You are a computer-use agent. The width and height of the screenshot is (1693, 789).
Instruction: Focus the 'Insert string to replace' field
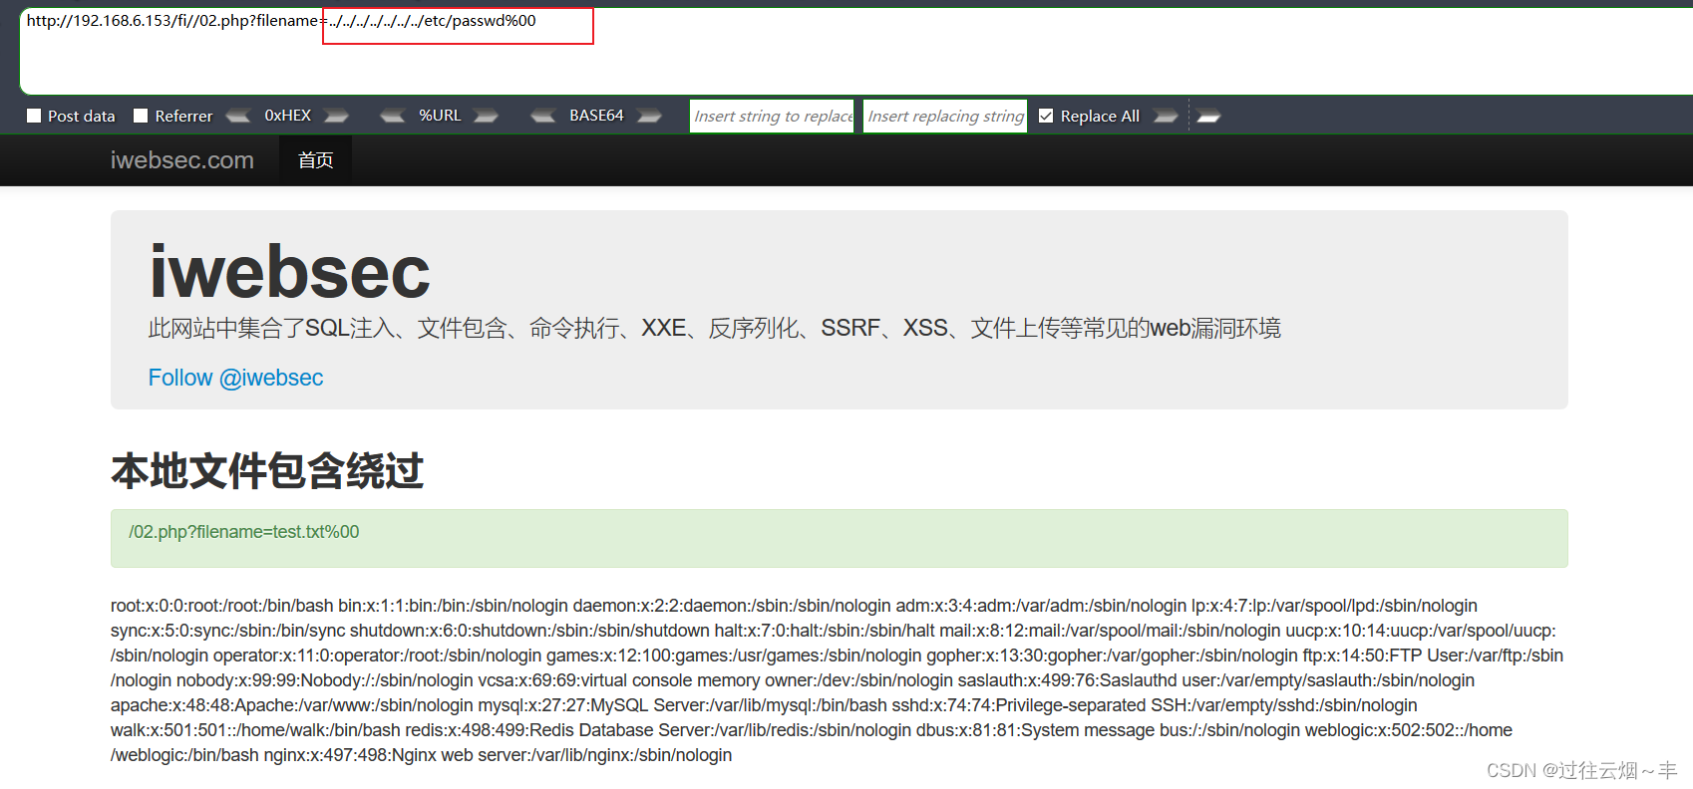tap(773, 116)
